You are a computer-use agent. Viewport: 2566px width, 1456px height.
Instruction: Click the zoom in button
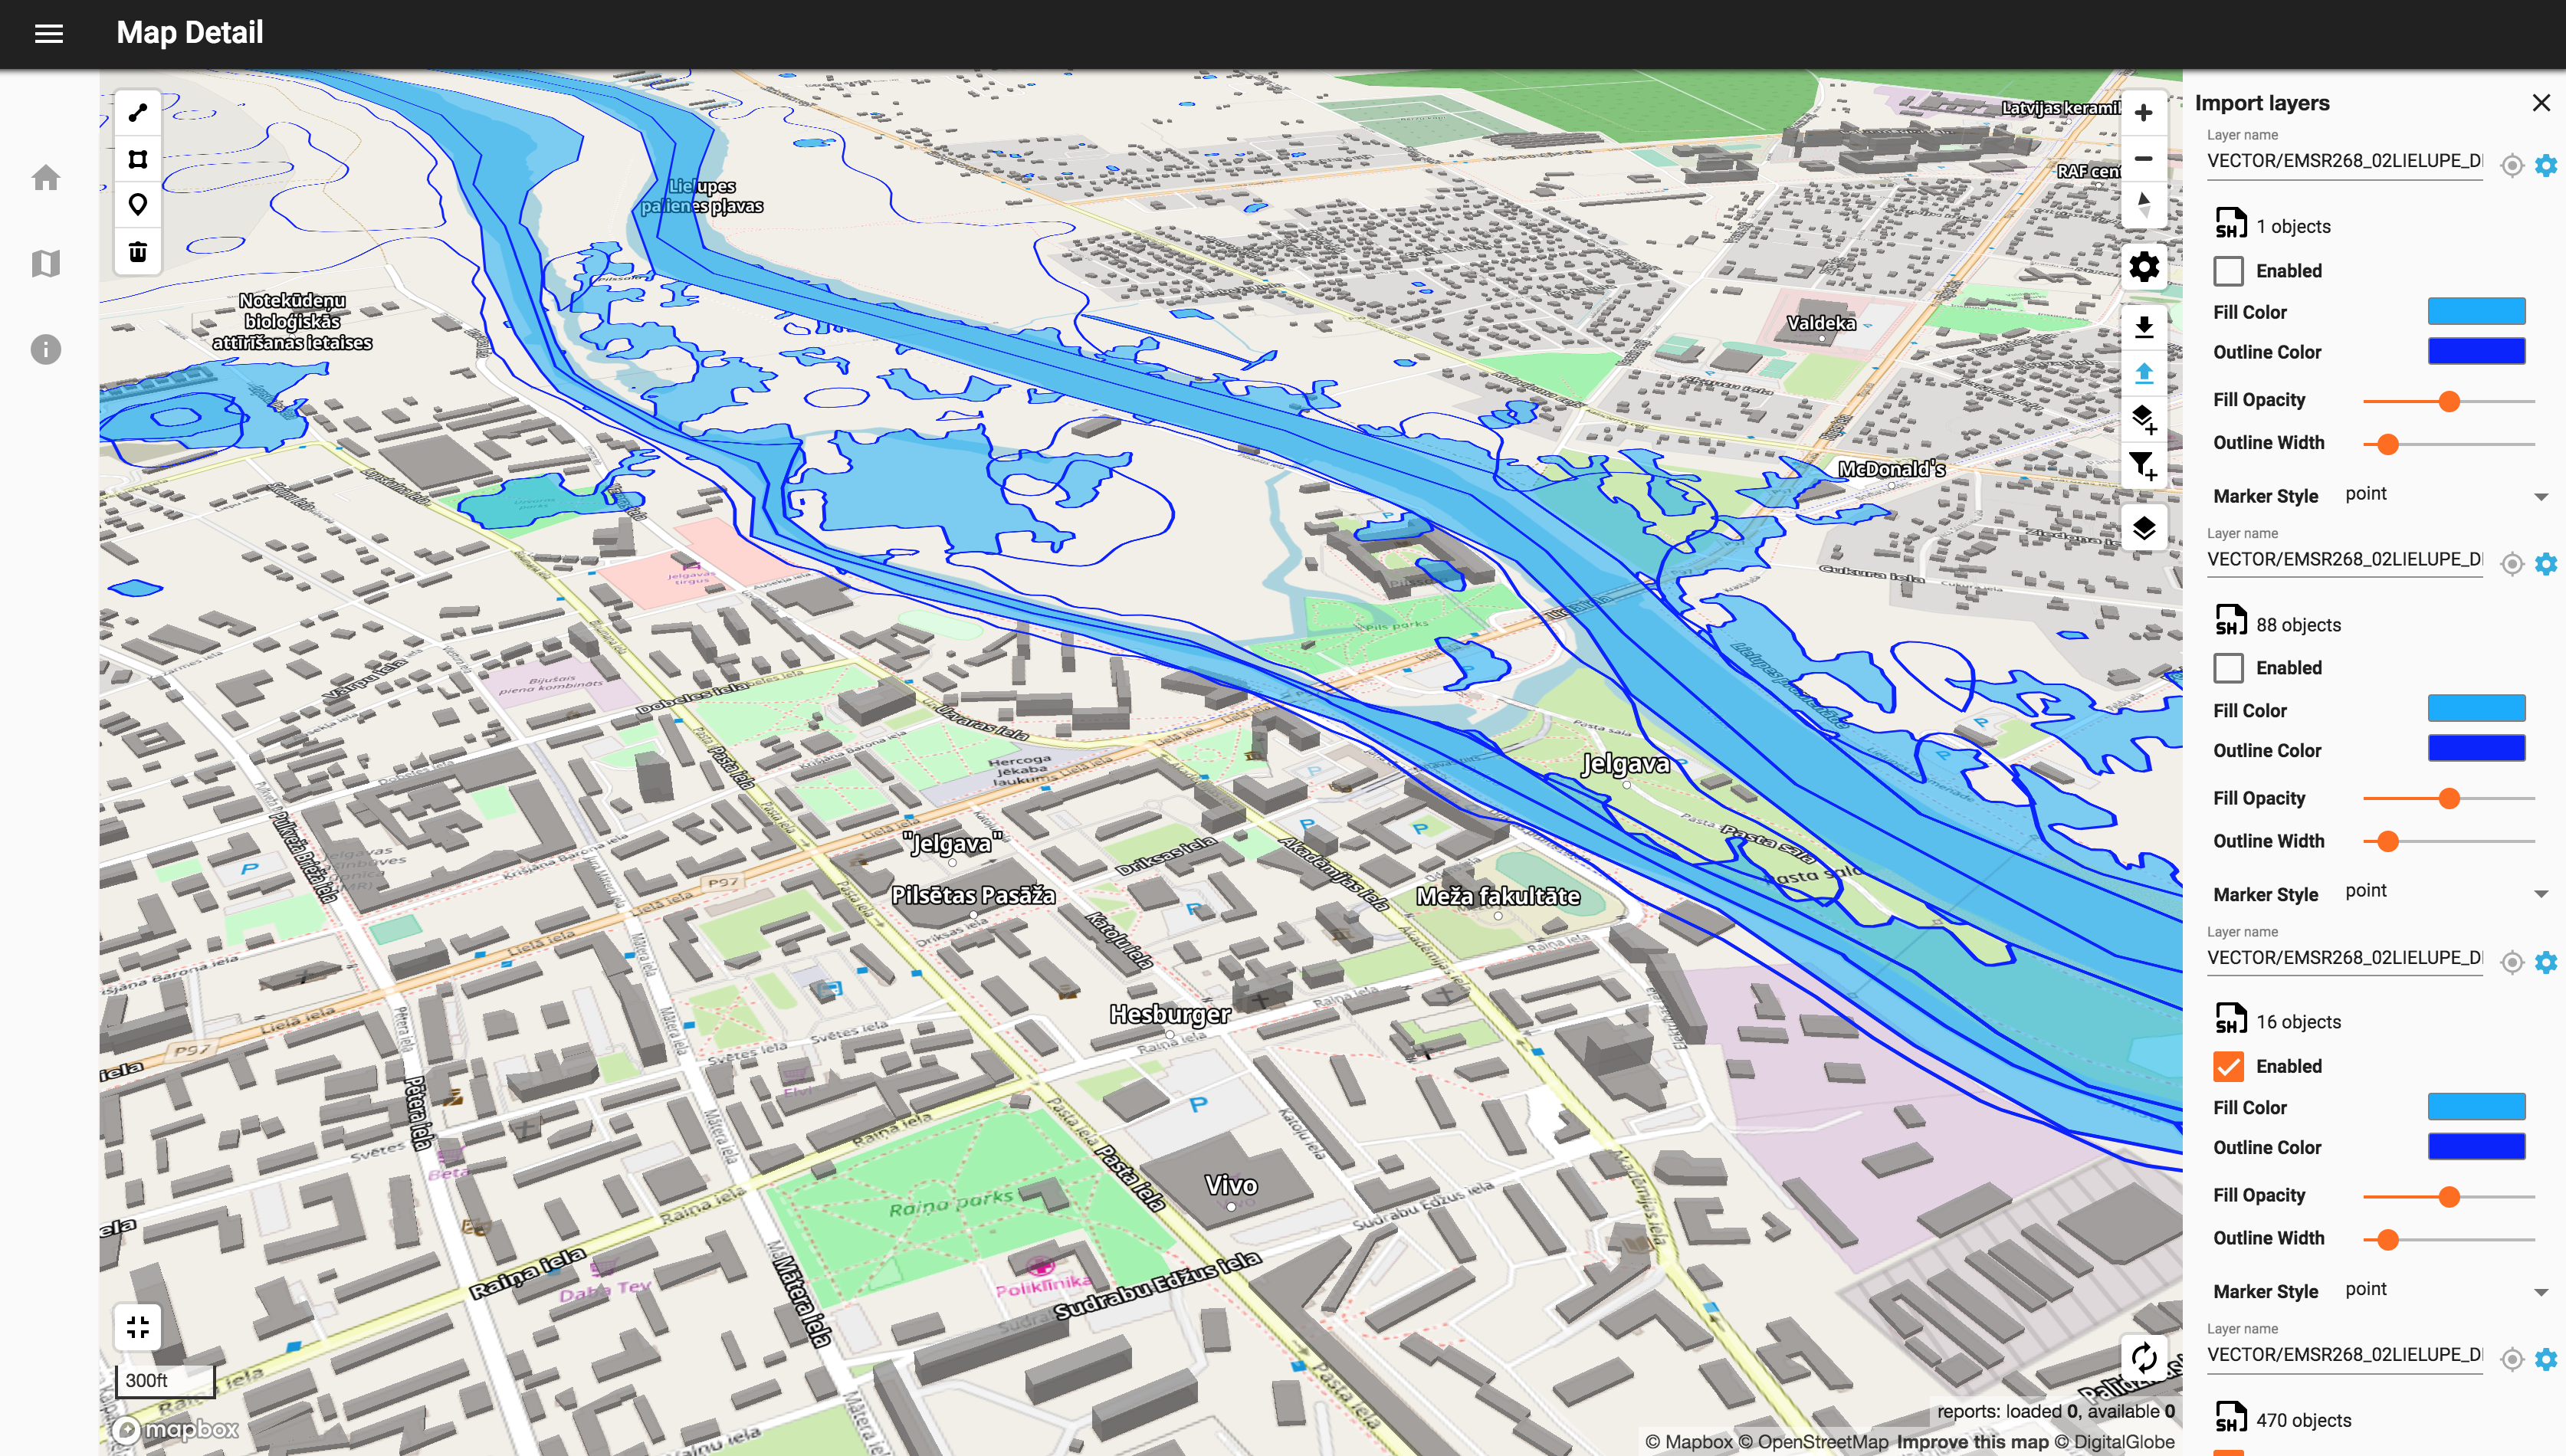(2143, 112)
